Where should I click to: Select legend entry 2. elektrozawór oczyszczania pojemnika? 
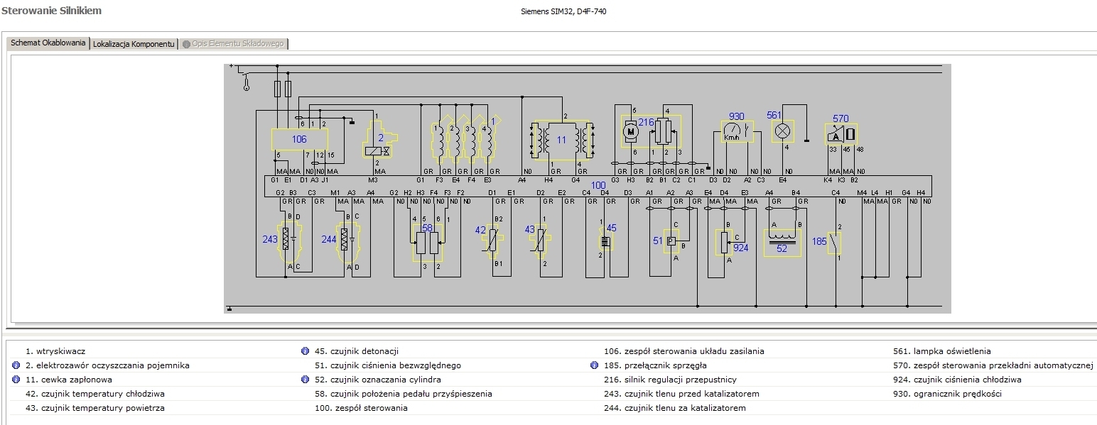pos(107,365)
